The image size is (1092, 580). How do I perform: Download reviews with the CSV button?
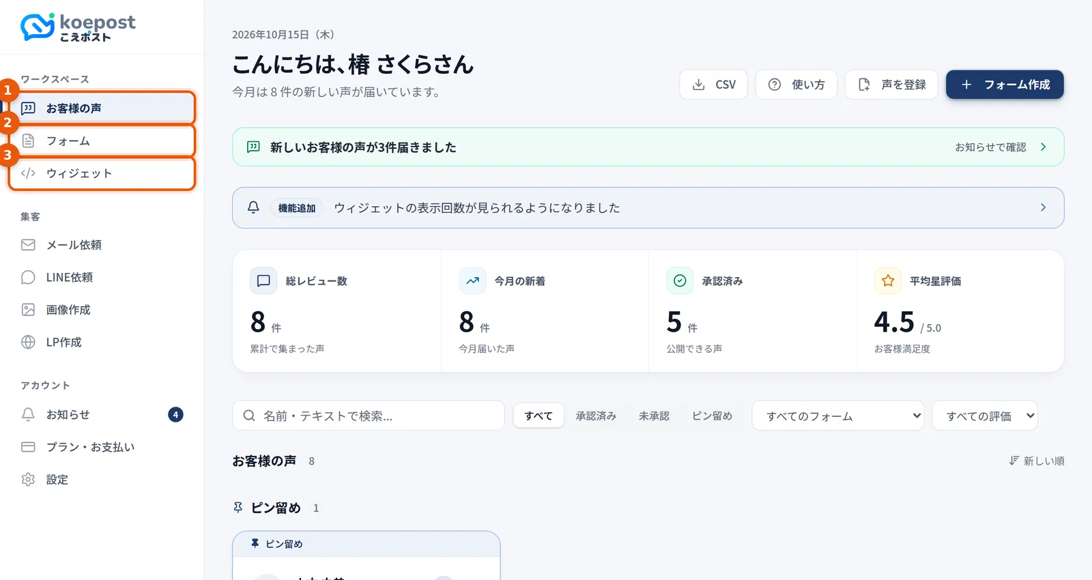(x=713, y=85)
